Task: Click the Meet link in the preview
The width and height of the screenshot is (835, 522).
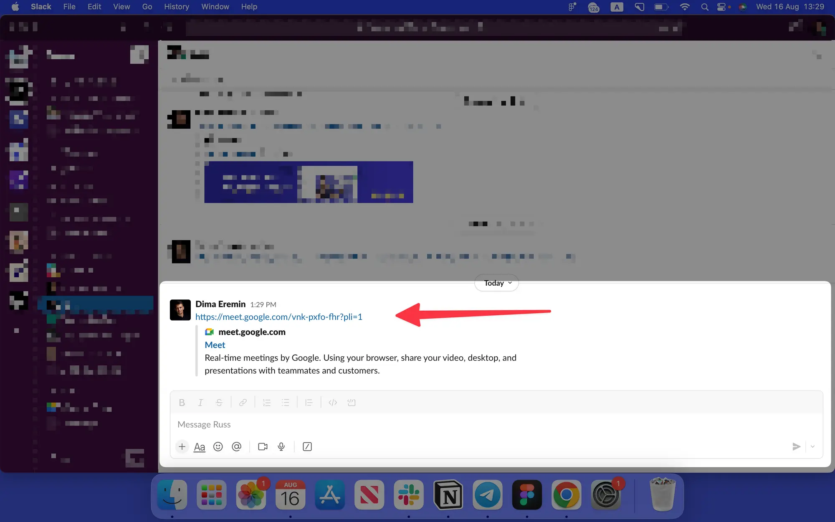Action: (x=215, y=345)
